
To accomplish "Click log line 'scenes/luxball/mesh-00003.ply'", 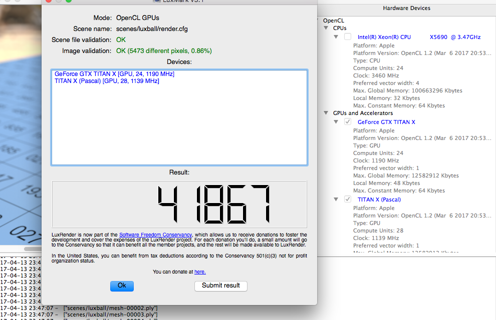I will click(110, 314).
